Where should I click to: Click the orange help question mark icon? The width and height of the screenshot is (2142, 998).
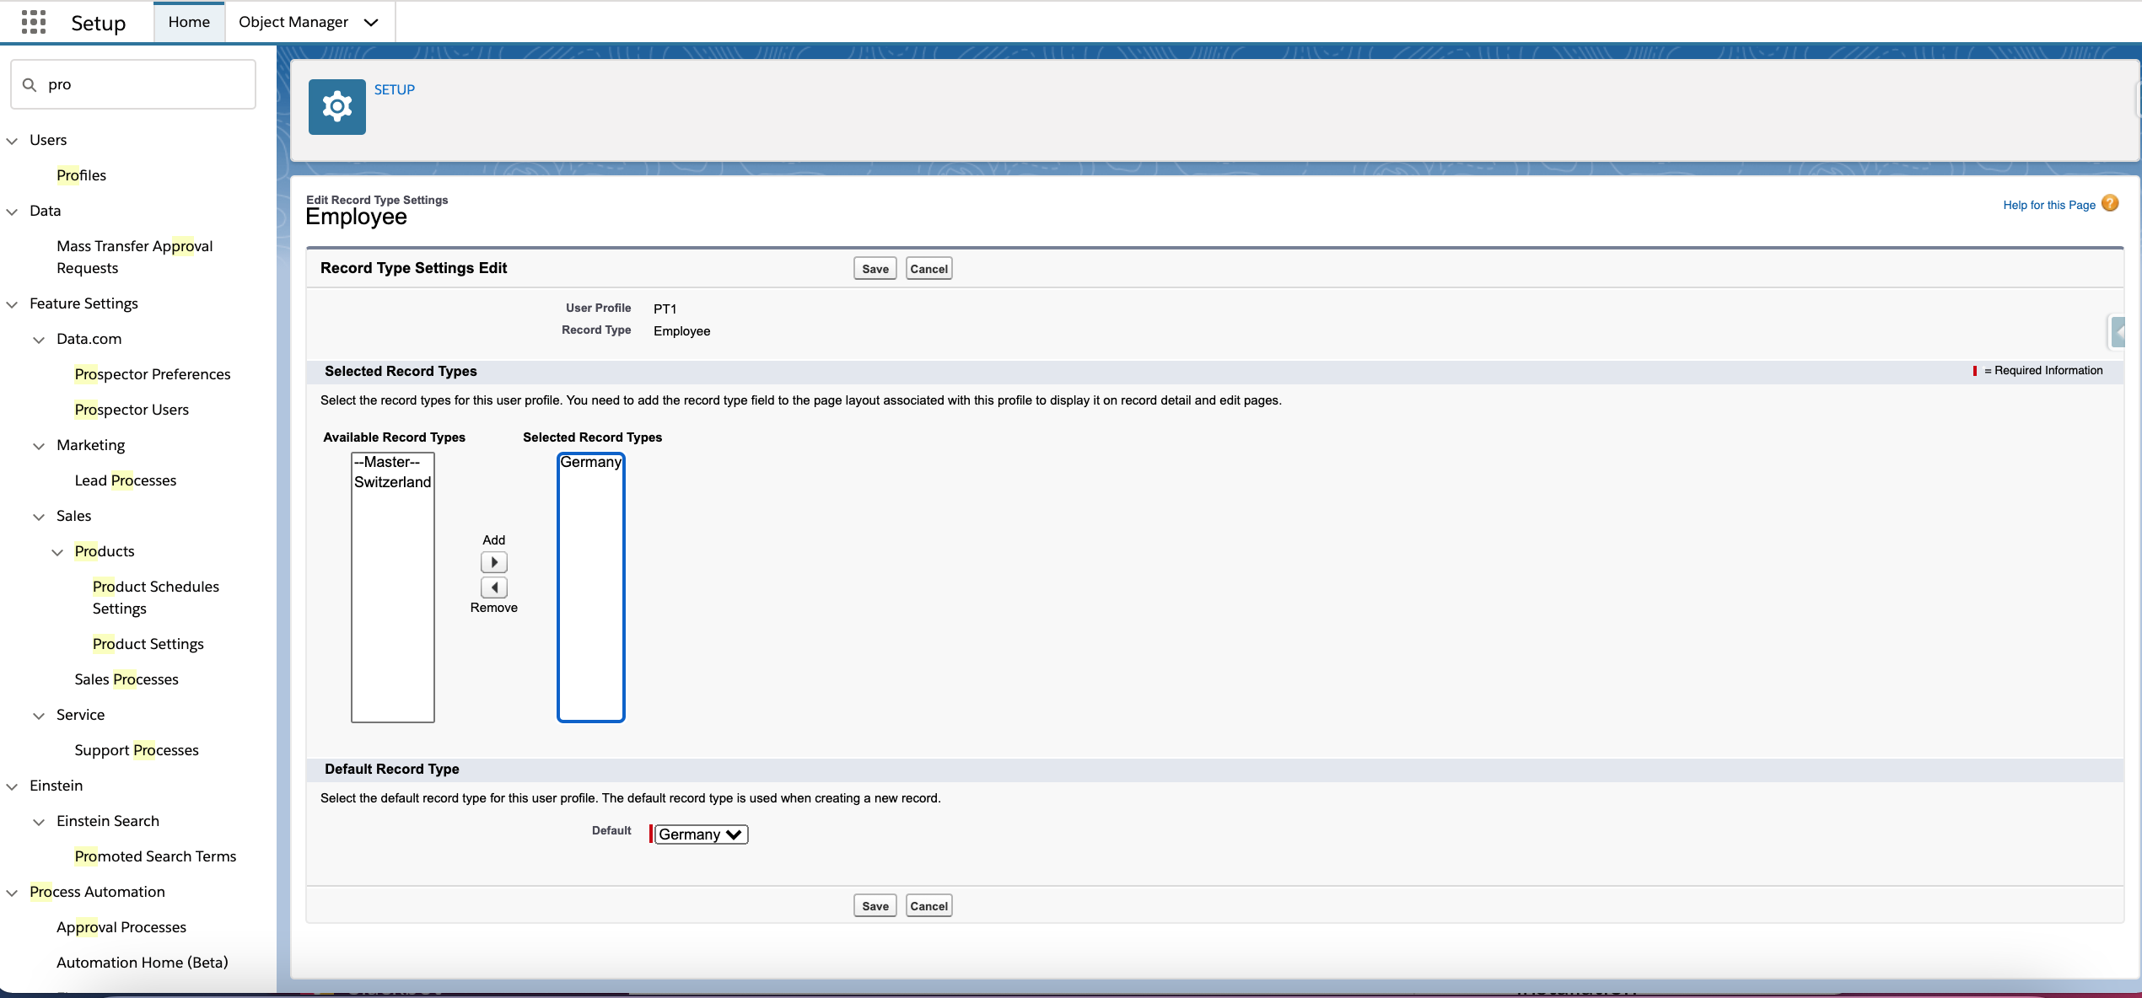point(2110,203)
